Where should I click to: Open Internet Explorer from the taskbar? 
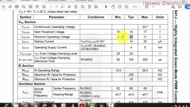tap(6, 105)
